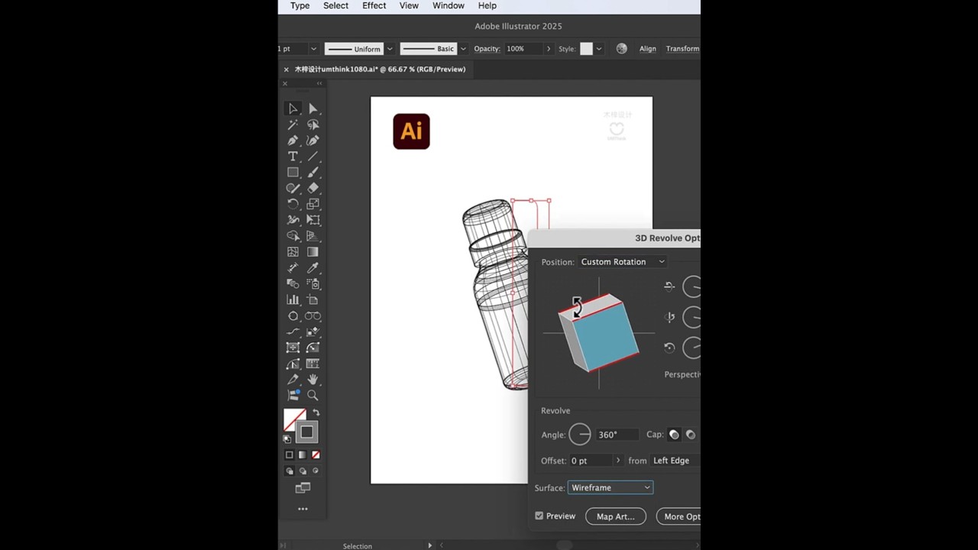
Task: Open graphic Style dropdown arrow
Action: [x=598, y=49]
